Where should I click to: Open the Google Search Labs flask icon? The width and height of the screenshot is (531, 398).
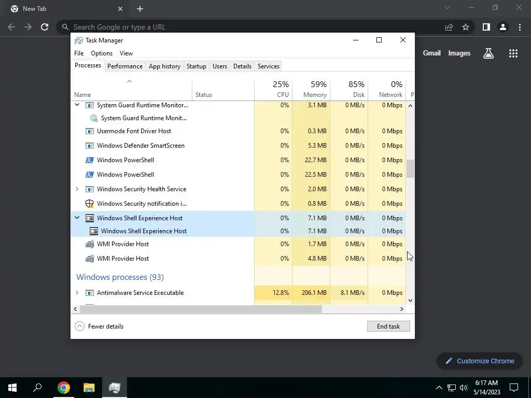pyautogui.click(x=488, y=53)
